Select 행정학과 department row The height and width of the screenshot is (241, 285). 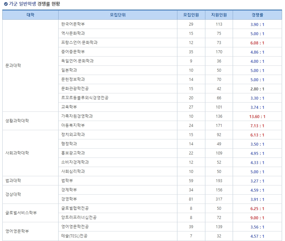[170, 144]
